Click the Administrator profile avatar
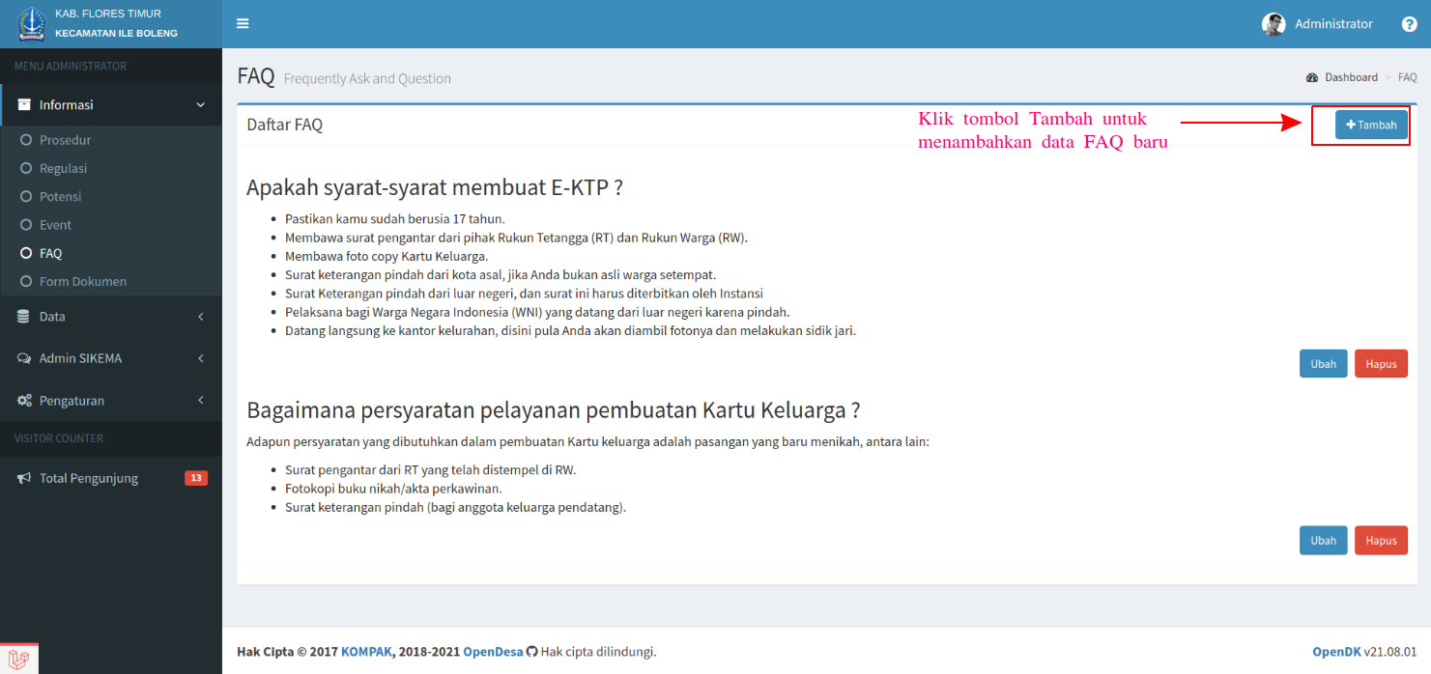This screenshot has height=674, width=1431. point(1273,23)
